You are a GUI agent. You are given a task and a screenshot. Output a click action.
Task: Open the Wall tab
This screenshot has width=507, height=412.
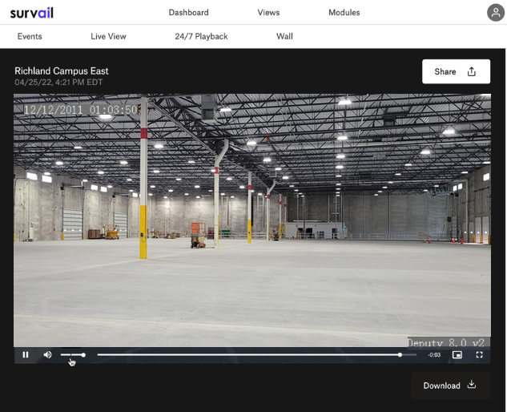[x=284, y=36]
